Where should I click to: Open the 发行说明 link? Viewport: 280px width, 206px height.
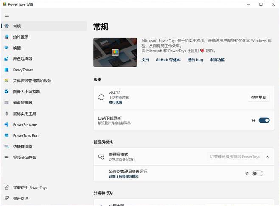point(115,102)
